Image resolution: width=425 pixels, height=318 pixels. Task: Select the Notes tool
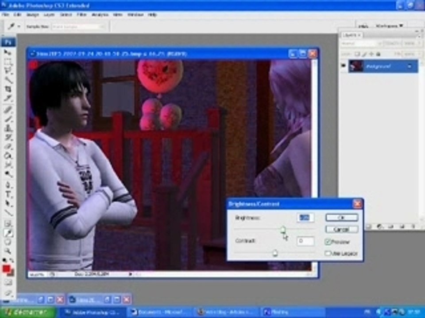8,223
